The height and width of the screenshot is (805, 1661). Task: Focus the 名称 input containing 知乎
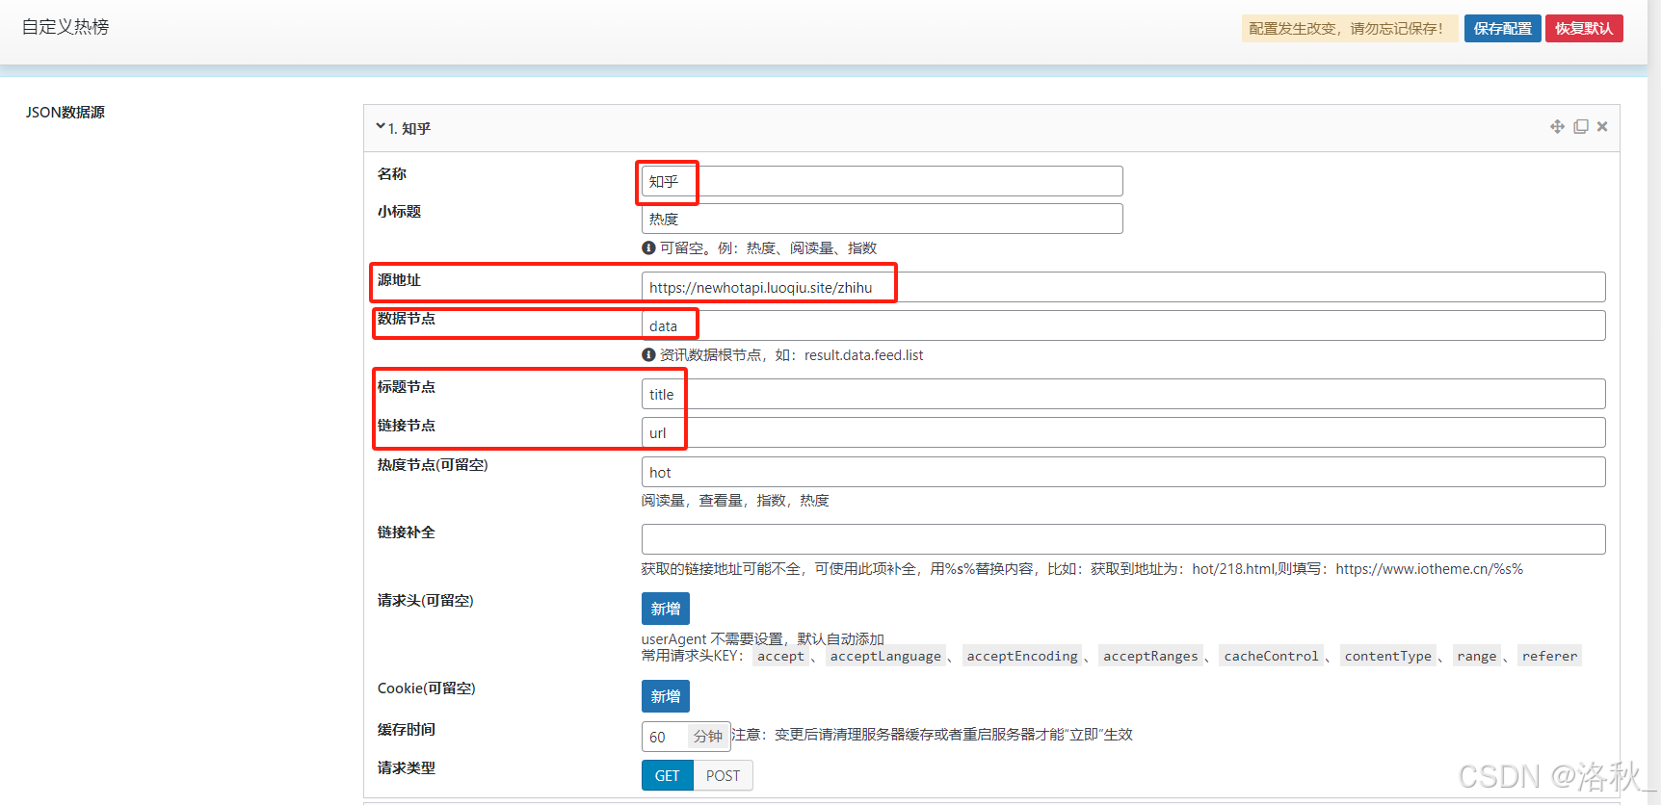(x=883, y=181)
